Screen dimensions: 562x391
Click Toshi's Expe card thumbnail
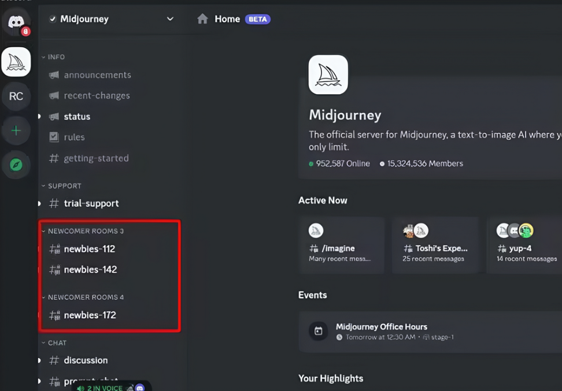click(x=414, y=231)
